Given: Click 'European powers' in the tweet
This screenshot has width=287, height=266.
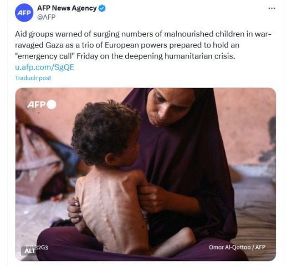Looking at the screenshot, I should point(136,45).
